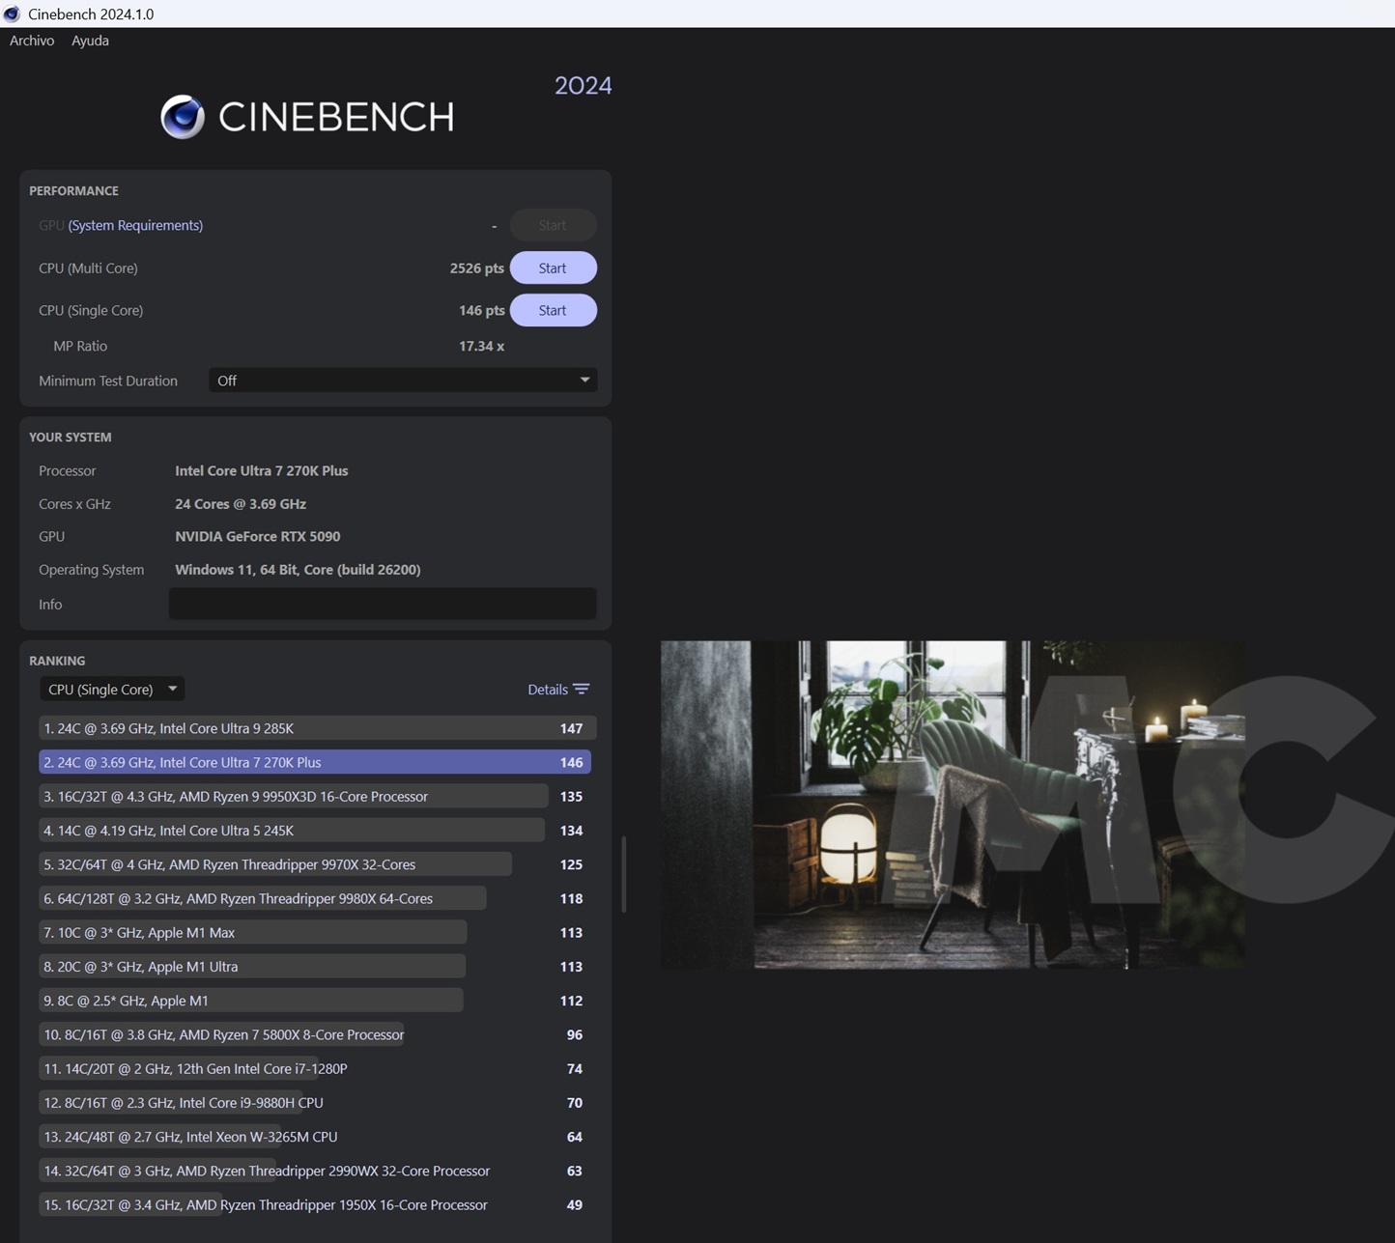This screenshot has width=1395, height=1243.
Task: Open the Archivo menu
Action: pyautogui.click(x=32, y=41)
